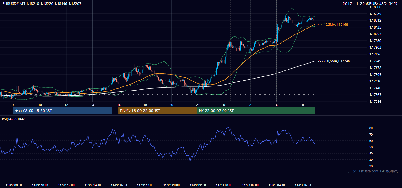Click RSI scale level 20
The height and width of the screenshot is (188, 402).
coord(371,166)
